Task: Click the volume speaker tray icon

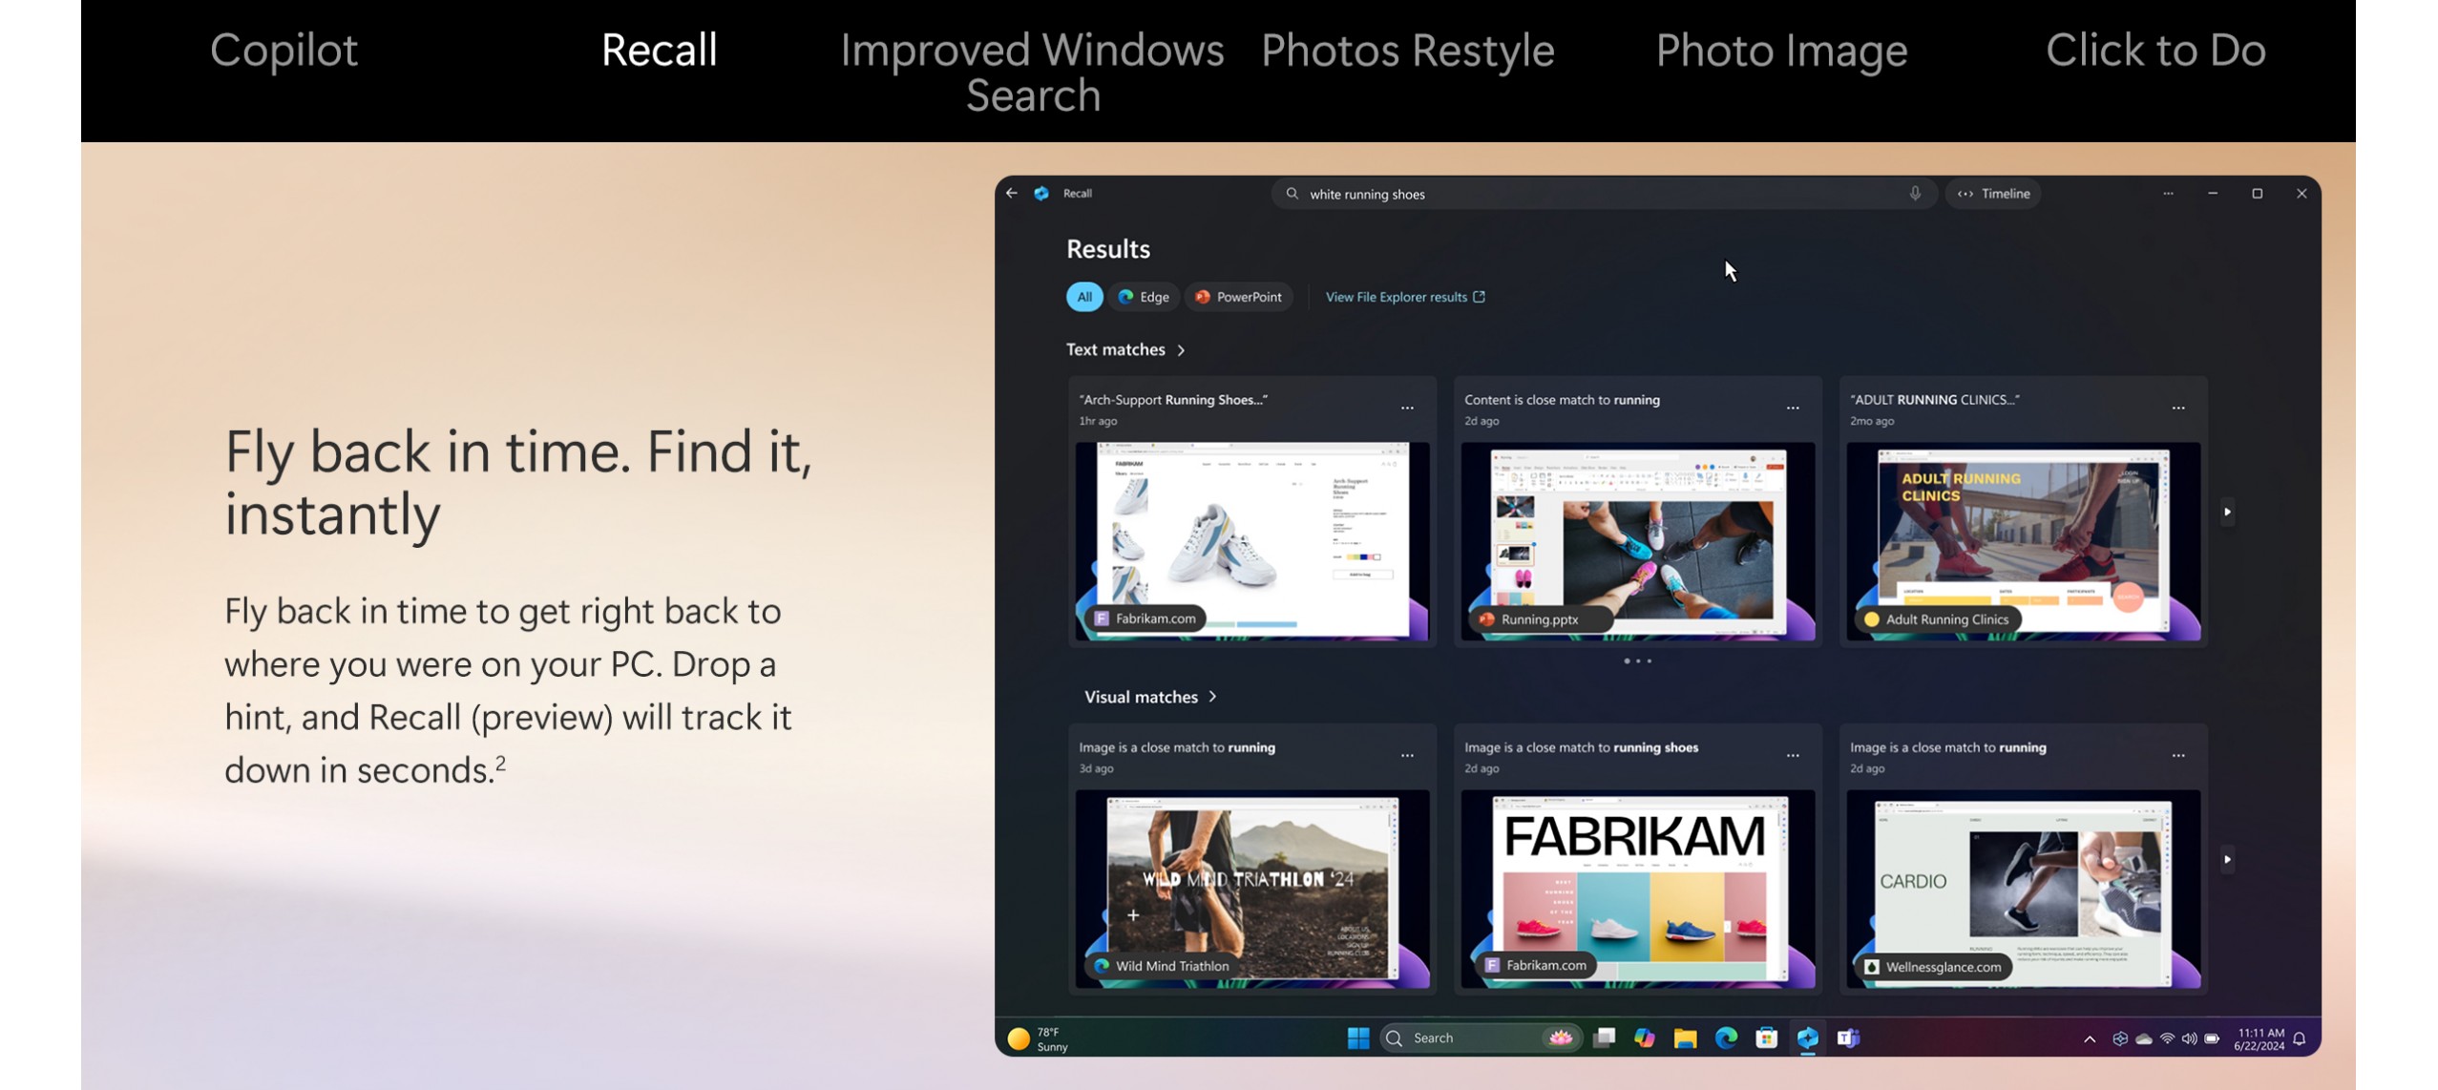Action: (x=2189, y=1038)
